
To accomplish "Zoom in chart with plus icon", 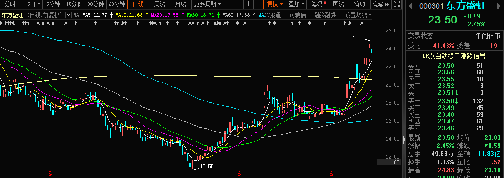I will [x=248, y=4].
